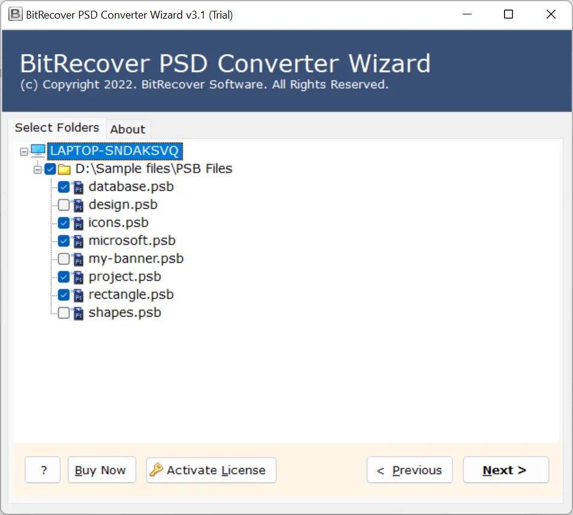Select the database.psb file name
This screenshot has height=515, width=573.
point(131,187)
